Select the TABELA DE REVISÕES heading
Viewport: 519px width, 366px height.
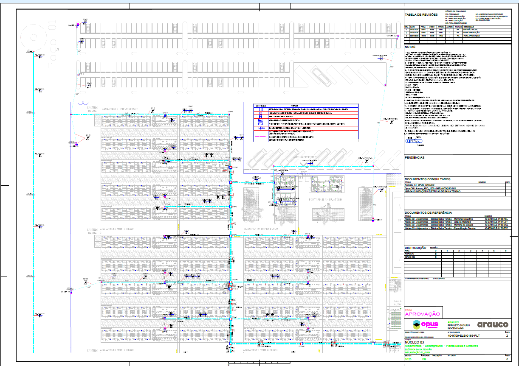click(420, 14)
